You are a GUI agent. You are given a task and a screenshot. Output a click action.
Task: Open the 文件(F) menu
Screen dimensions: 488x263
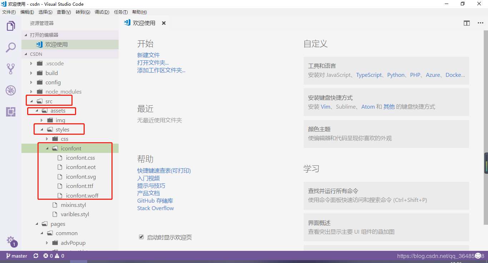(9, 12)
